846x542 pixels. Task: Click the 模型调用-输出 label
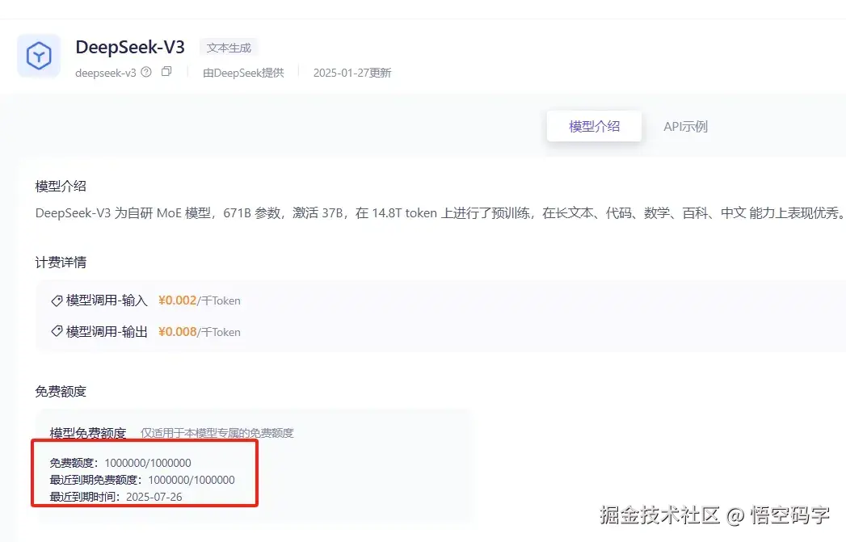pos(107,332)
